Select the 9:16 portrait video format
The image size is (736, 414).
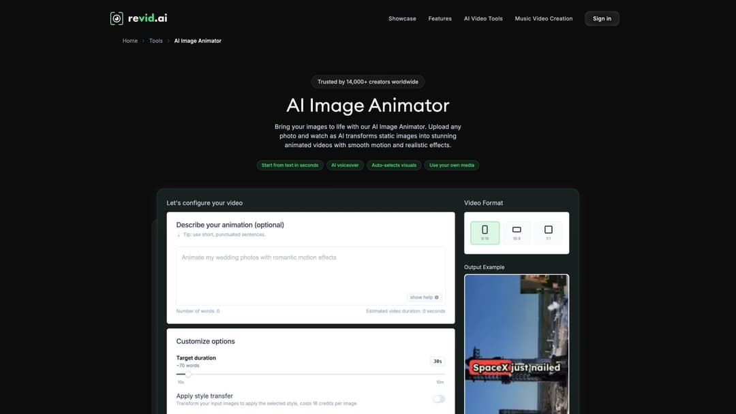(x=485, y=233)
